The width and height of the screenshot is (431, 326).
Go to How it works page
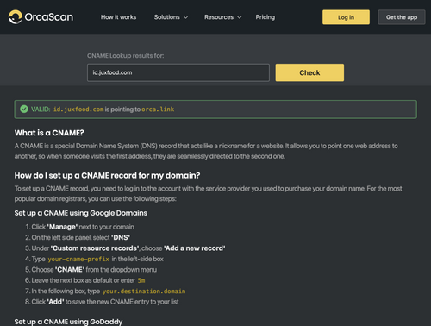(118, 17)
